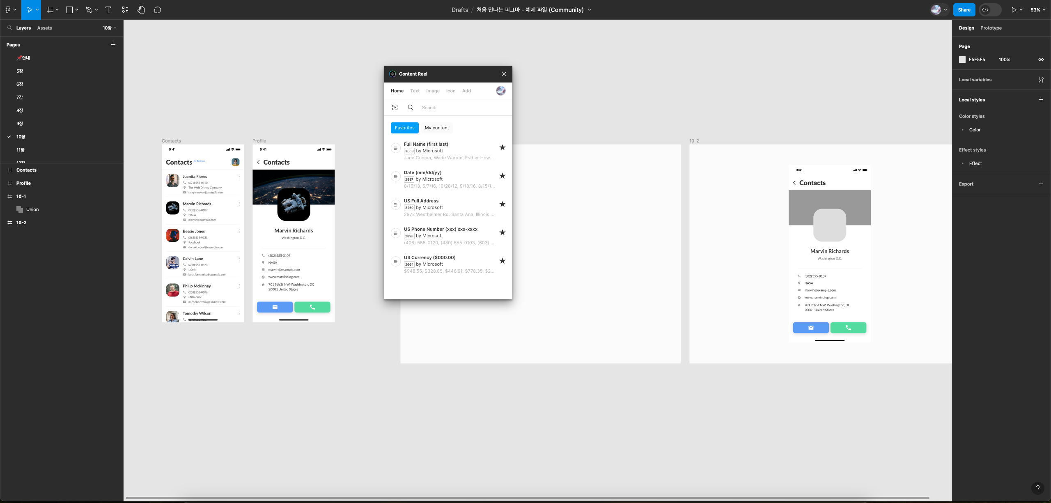Click the E5E5E5 page color swatch

pyautogui.click(x=962, y=60)
